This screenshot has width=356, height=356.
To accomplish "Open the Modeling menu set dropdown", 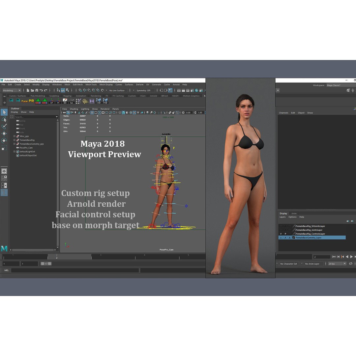I will tap(12, 90).
